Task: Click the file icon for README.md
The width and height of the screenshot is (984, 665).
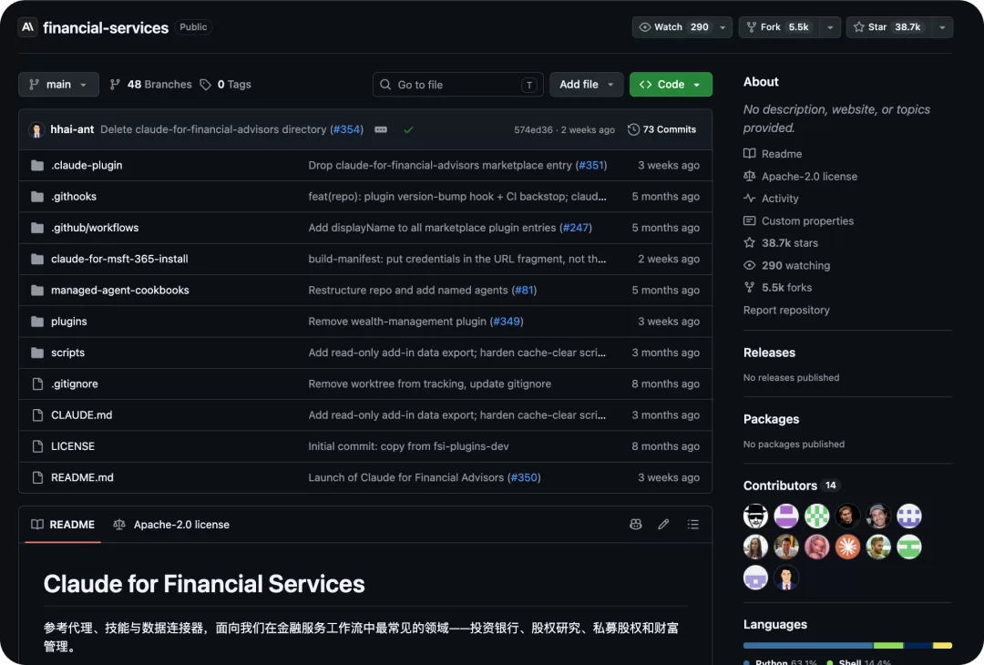Action: tap(37, 478)
